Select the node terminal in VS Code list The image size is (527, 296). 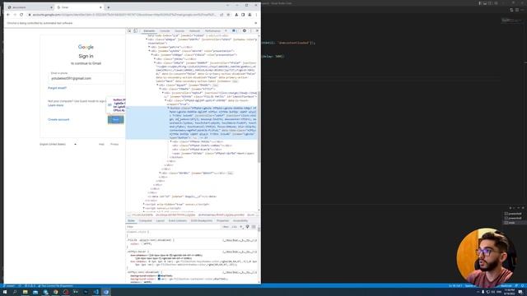(x=513, y=223)
